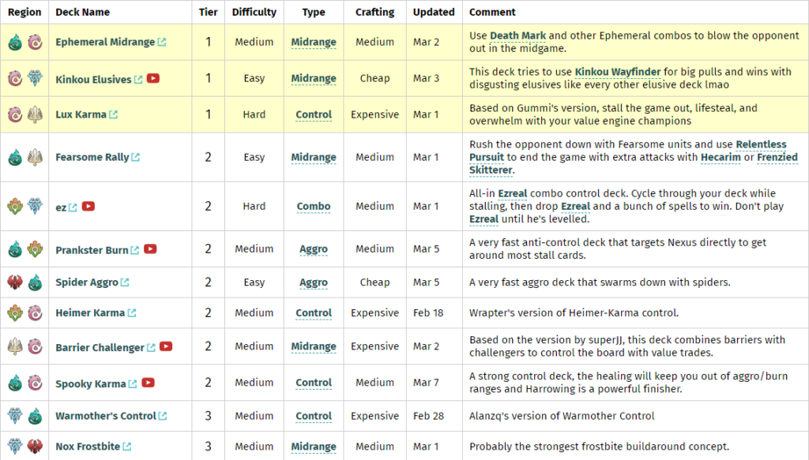Click the external link icon after Warmother's Control

click(163, 417)
